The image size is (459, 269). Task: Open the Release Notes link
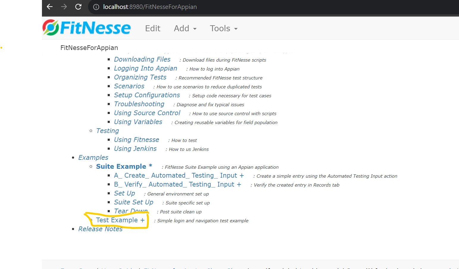100,229
